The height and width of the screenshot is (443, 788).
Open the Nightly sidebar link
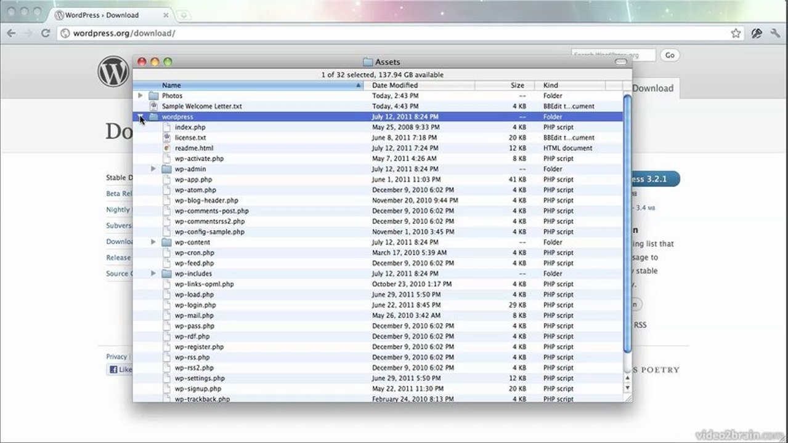click(119, 210)
